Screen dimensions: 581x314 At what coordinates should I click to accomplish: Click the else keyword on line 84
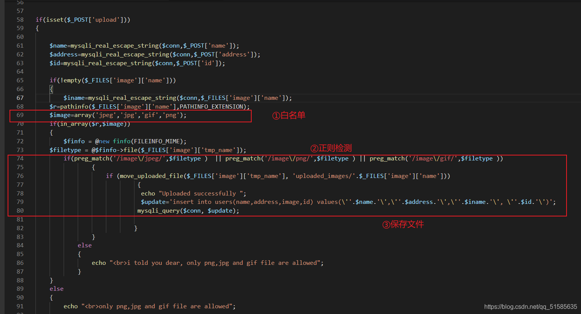pyautogui.click(x=85, y=245)
